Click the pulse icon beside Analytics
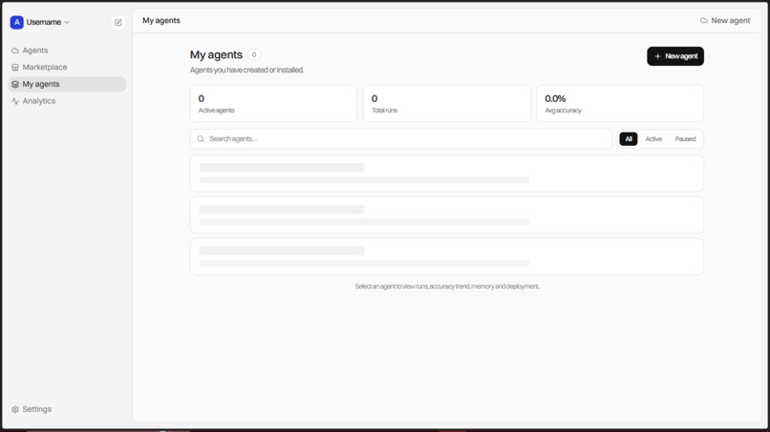770x432 pixels. pos(15,101)
